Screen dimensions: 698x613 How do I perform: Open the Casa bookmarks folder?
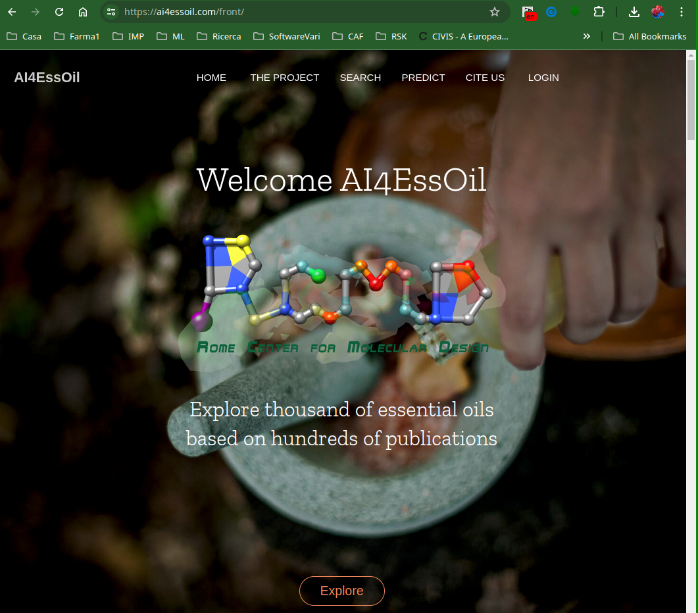24,37
